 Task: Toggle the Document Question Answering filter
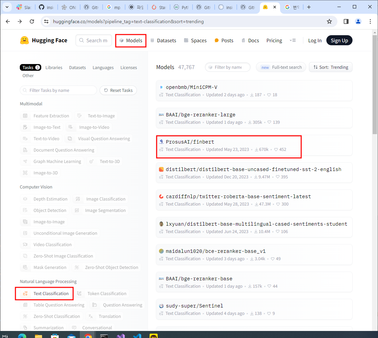59,150
